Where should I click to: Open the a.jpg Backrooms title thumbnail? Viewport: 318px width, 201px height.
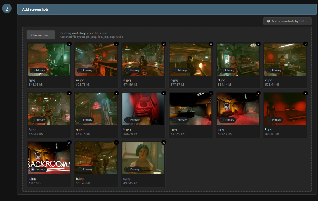[x=49, y=158]
